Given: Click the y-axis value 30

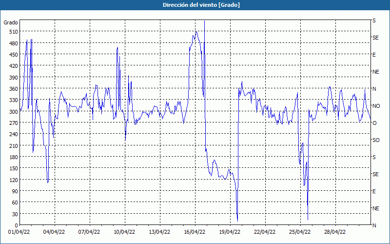Looking at the screenshot, I should (15, 214).
